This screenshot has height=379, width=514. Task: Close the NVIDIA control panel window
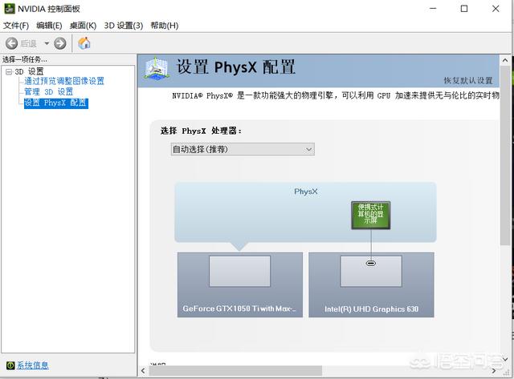pyautogui.click(x=496, y=9)
